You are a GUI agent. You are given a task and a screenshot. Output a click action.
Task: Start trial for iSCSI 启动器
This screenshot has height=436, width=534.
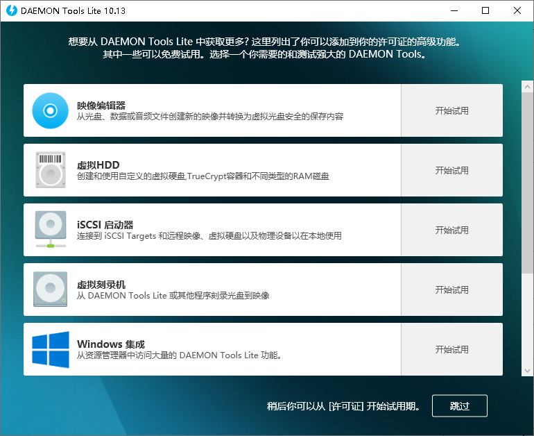(x=452, y=230)
